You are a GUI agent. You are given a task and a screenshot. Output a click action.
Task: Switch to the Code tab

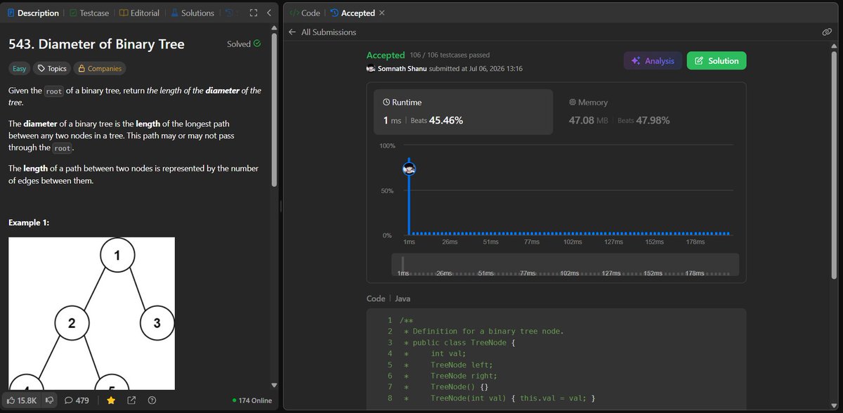(x=305, y=13)
